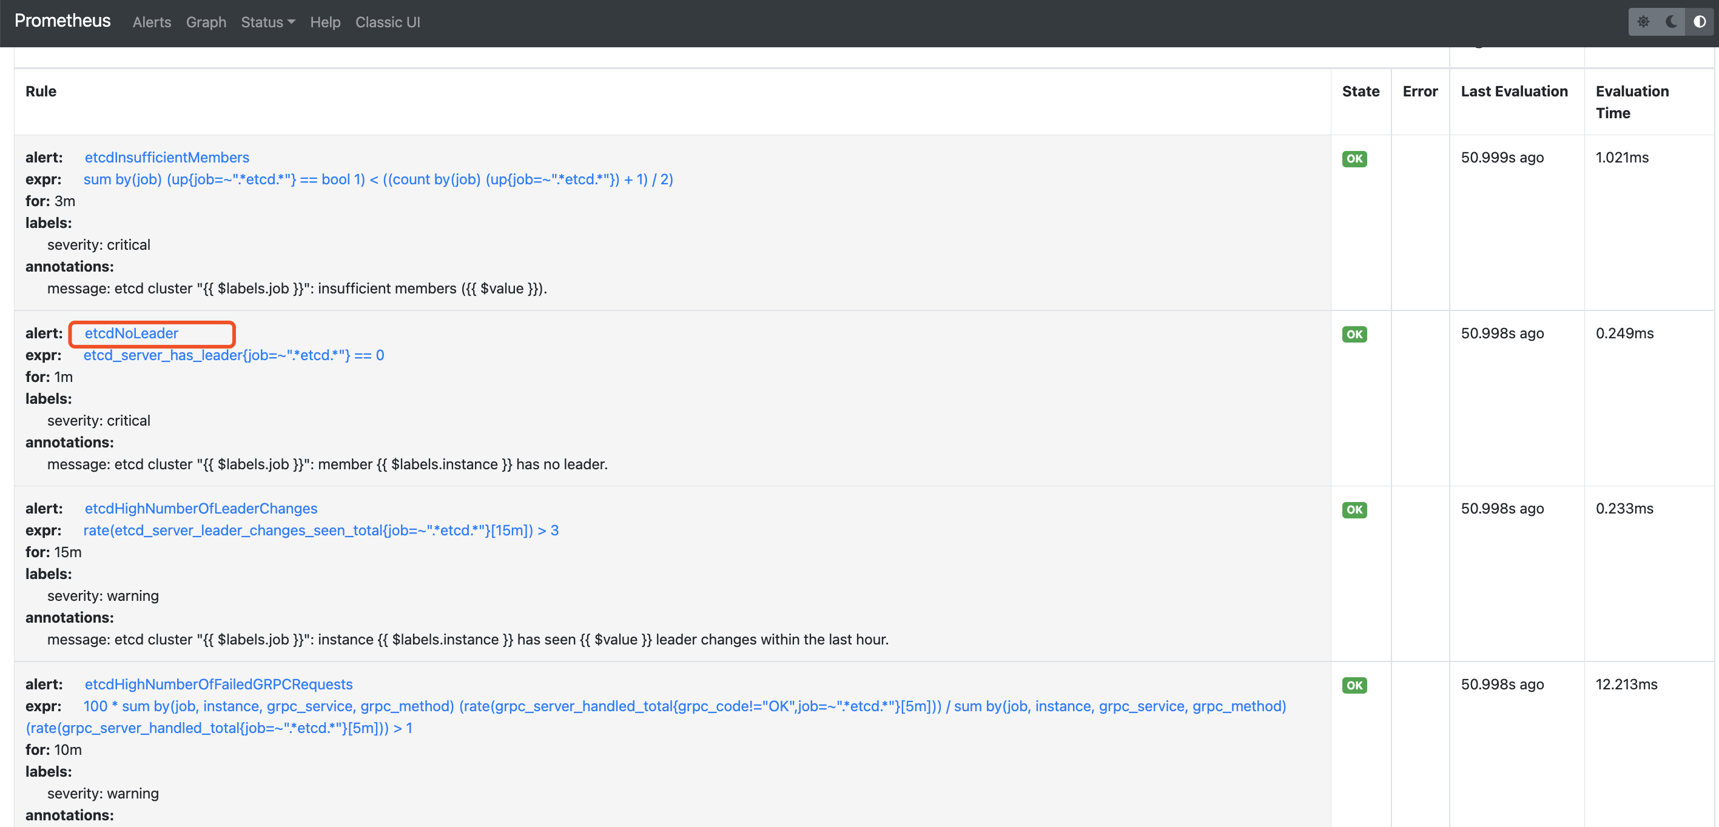1719x827 pixels.
Task: Navigate to the Alerts page
Action: (152, 22)
